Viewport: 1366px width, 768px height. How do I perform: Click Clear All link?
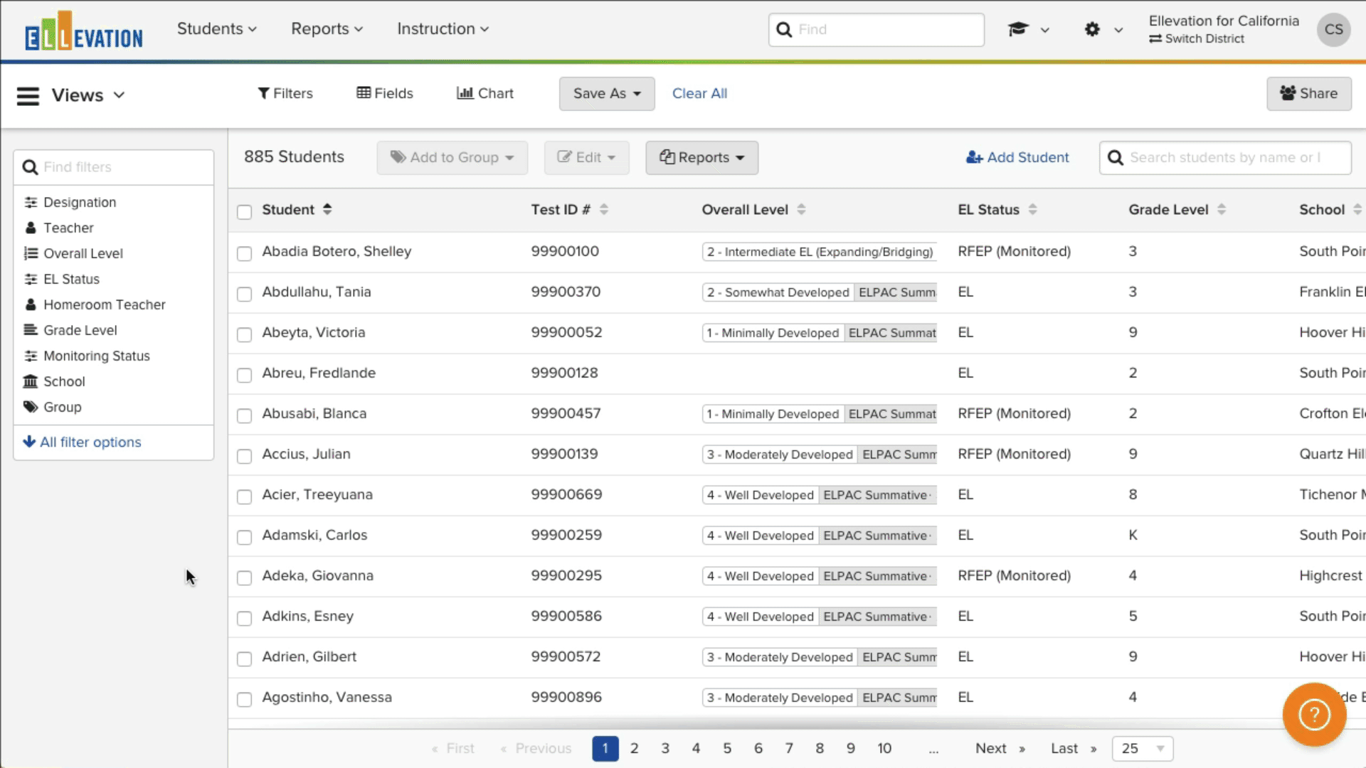[699, 94]
